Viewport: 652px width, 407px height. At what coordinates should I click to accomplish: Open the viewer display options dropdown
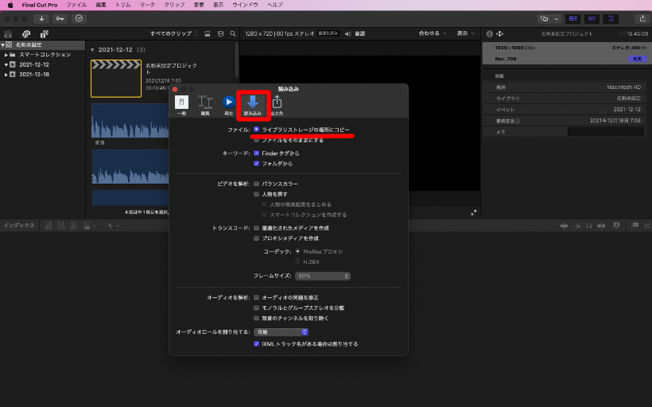point(465,33)
